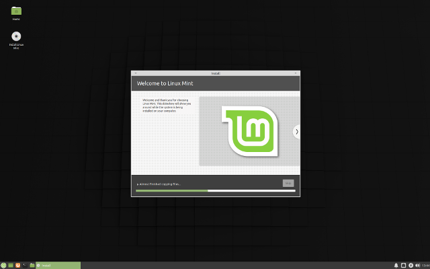Open the Files launcher on the panel

pyautogui.click(x=32, y=266)
